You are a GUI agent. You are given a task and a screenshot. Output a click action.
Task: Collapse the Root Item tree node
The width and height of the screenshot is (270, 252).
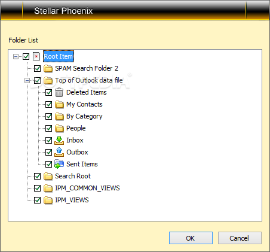pyautogui.click(x=16, y=56)
